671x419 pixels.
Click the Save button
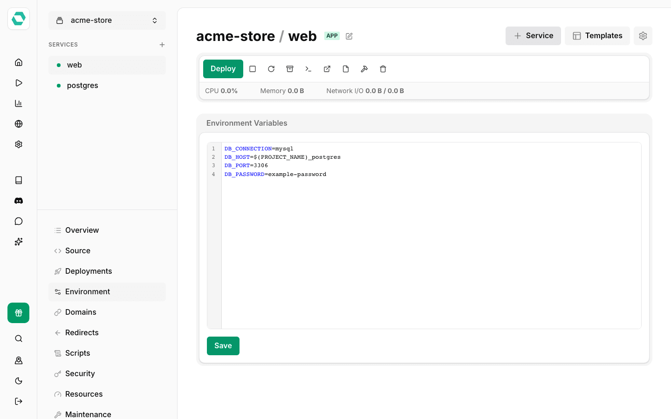223,346
